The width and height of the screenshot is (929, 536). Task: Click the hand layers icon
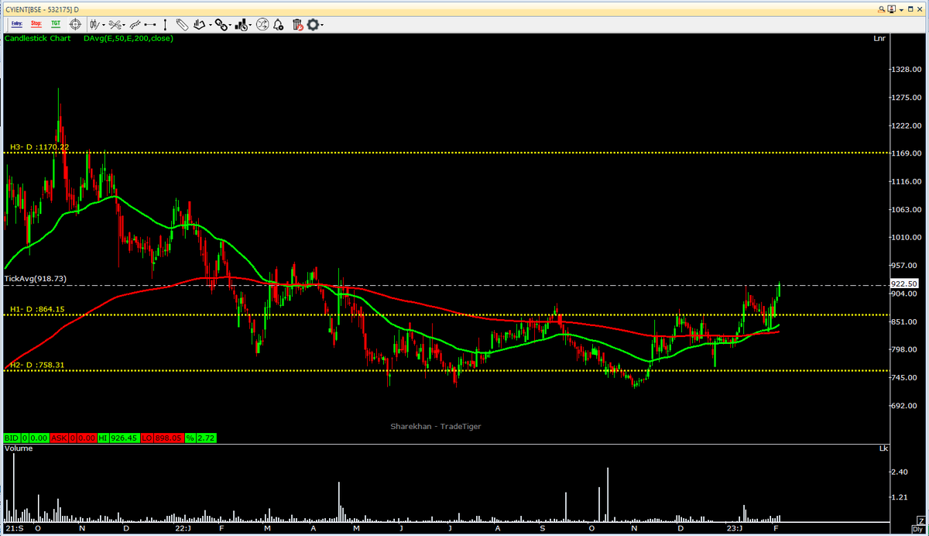tap(201, 25)
